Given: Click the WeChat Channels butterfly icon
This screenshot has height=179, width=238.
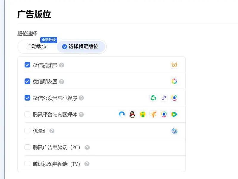Looking at the screenshot, I should pyautogui.click(x=174, y=65).
